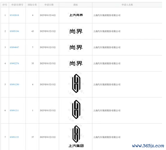Select the application date in row 2

[48, 31]
